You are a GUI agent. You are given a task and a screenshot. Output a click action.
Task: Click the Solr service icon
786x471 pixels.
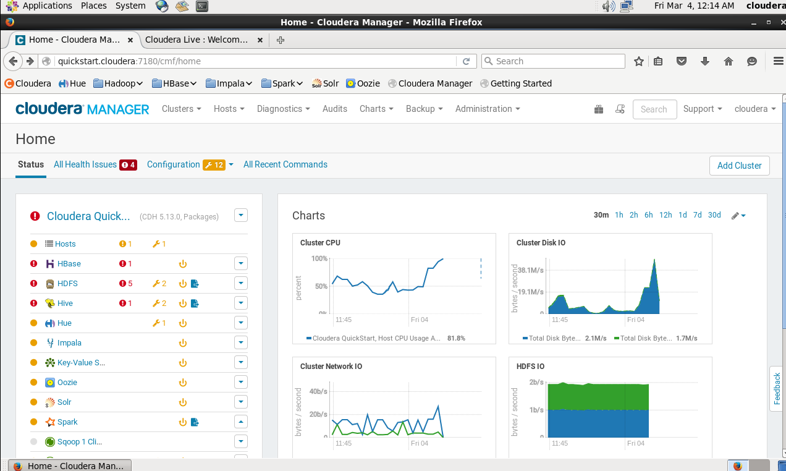coord(50,402)
